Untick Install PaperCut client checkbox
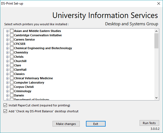Image resolution: width=163 pixels, height=133 pixels. (x=5, y=105)
